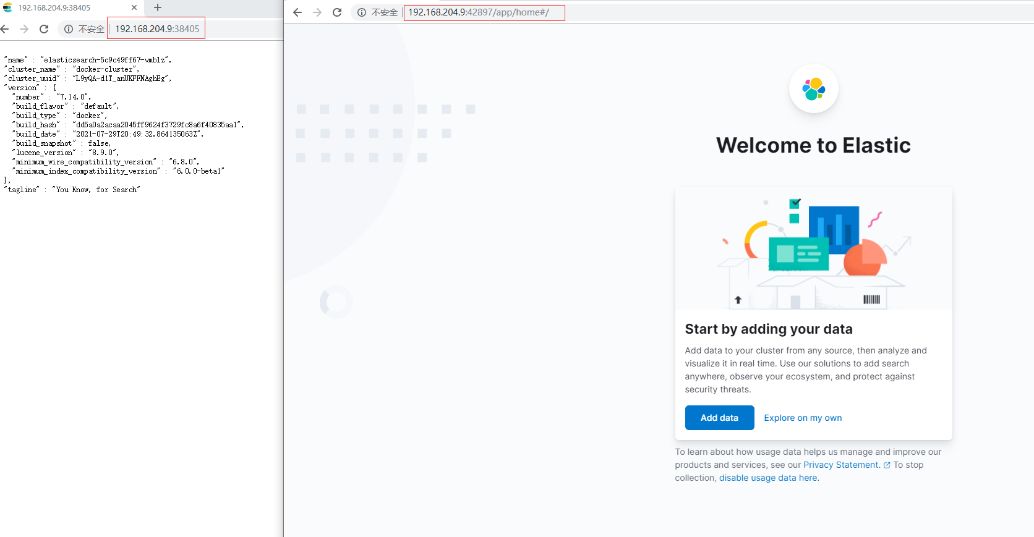
Task: Click back arrow in the left browser window
Action: [x=5, y=29]
